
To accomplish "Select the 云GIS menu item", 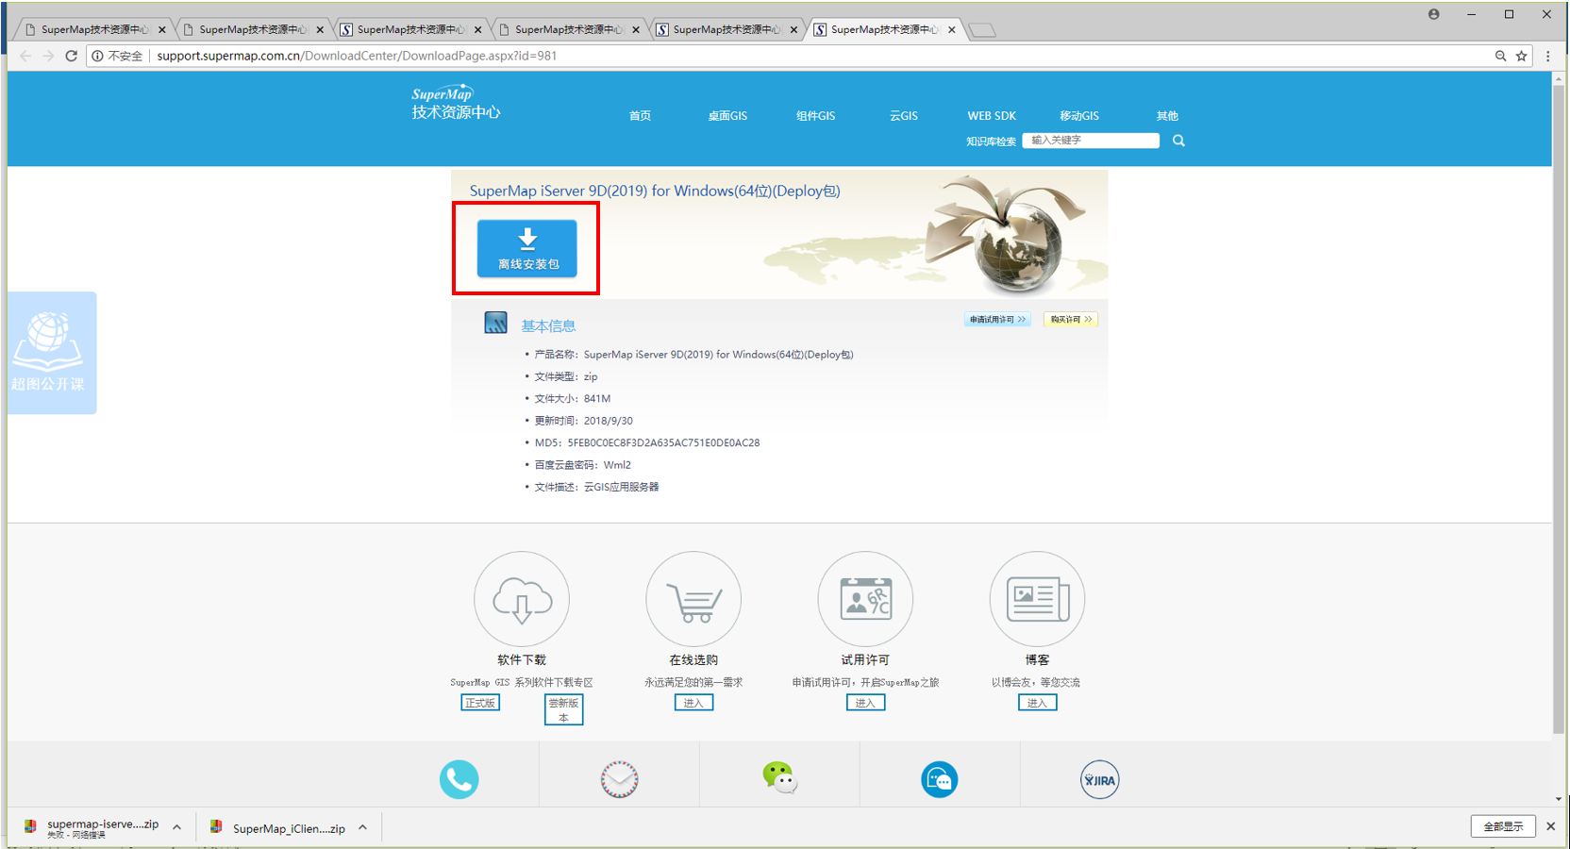I will coord(904,116).
